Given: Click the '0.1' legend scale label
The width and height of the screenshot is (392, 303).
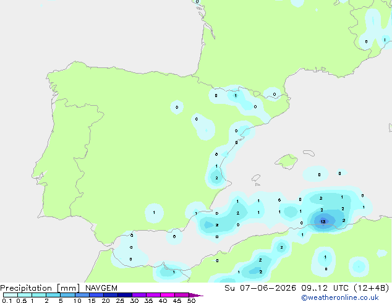Looking at the screenshot, I should [x=7, y=301].
